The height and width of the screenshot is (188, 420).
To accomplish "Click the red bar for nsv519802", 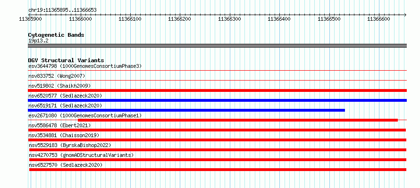I will (x=217, y=90).
